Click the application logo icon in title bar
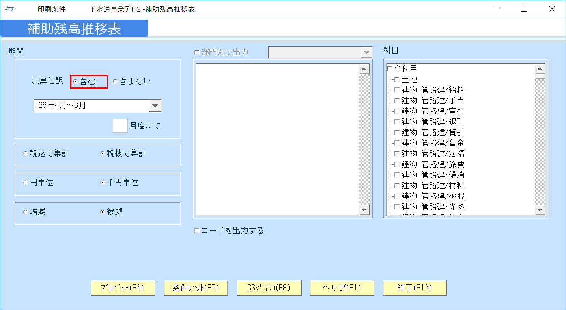This screenshot has width=566, height=310. click(9, 9)
